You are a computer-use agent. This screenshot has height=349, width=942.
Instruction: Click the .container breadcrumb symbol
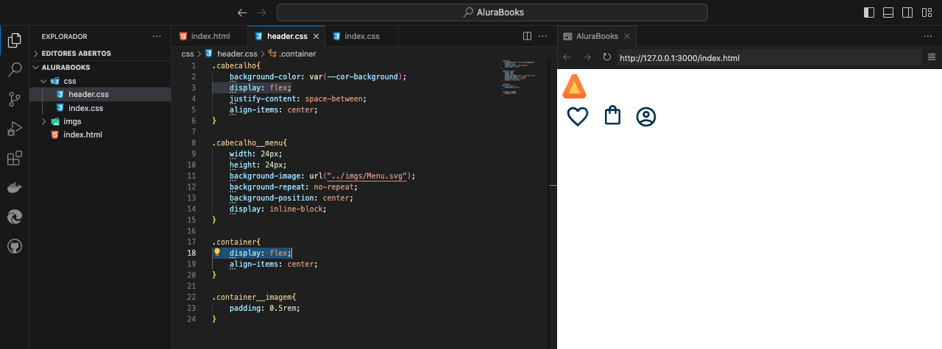pyautogui.click(x=298, y=54)
